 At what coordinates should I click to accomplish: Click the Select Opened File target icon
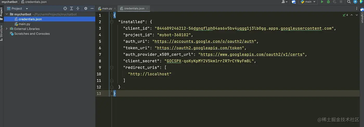65,9
